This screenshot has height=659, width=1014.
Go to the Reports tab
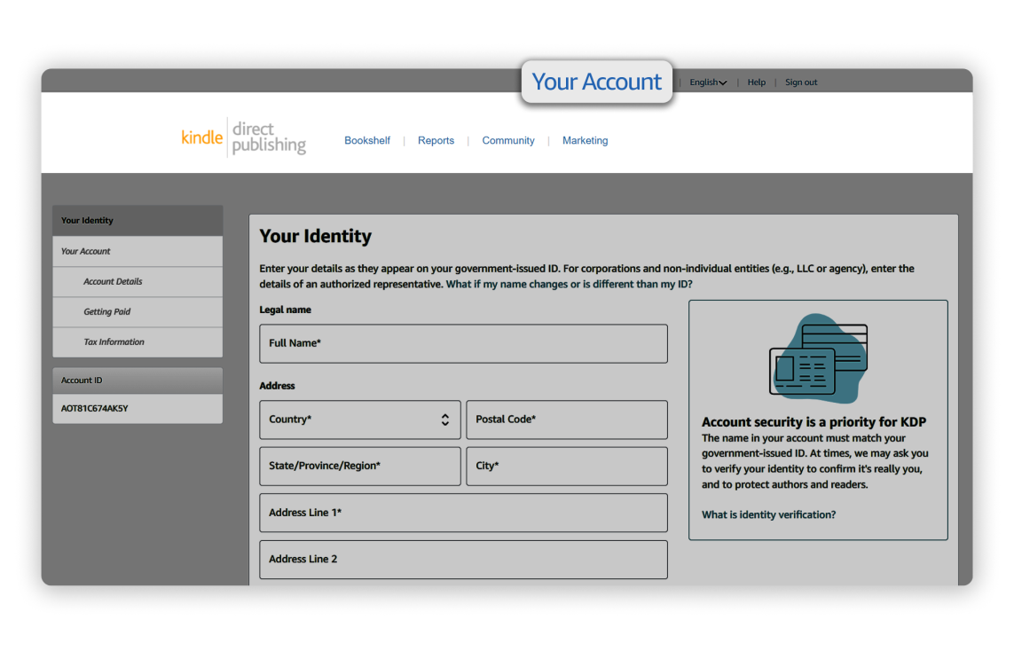point(436,140)
